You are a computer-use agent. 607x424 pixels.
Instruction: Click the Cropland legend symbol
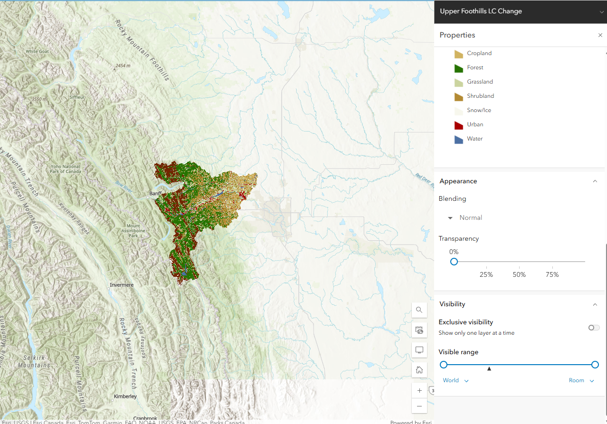click(458, 53)
